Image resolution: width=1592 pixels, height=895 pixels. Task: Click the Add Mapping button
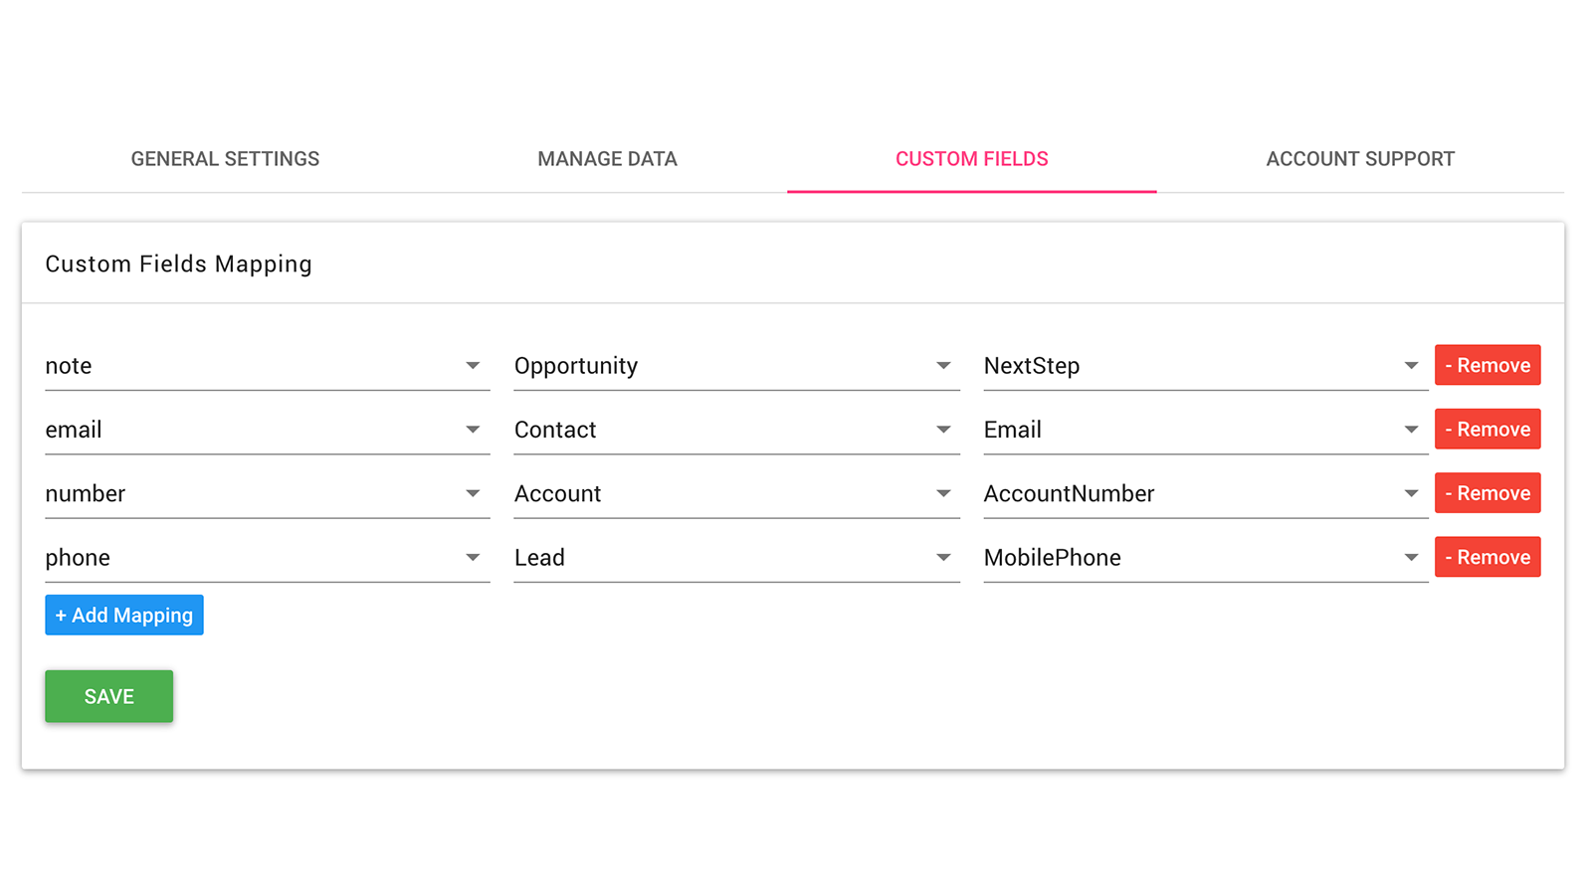coord(123,615)
